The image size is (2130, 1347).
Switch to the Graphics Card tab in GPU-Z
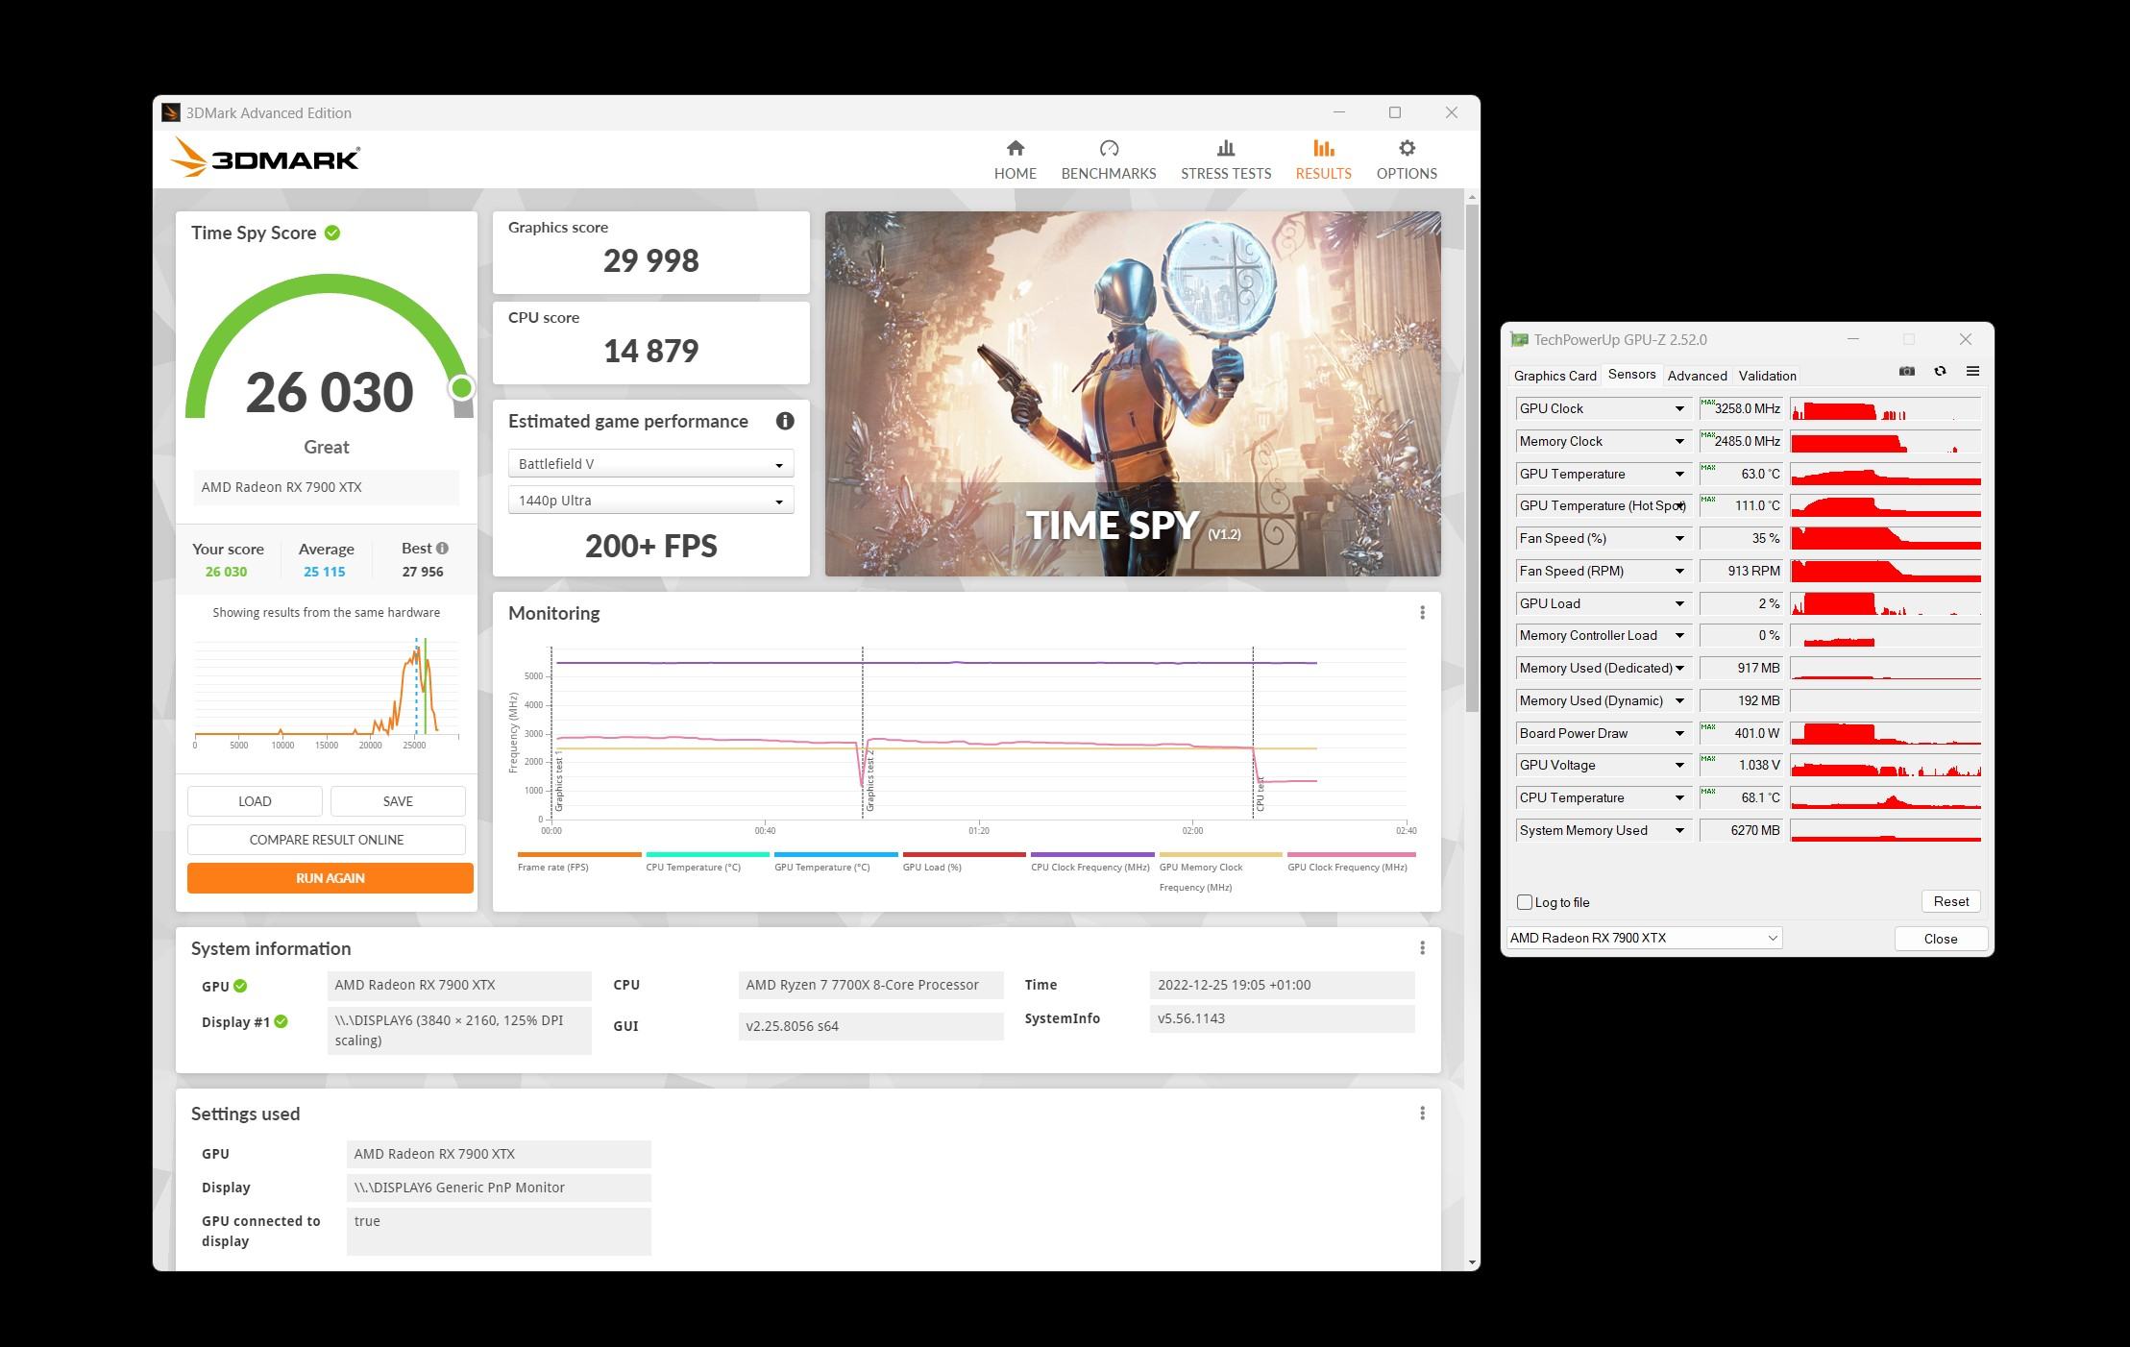pyautogui.click(x=1555, y=376)
